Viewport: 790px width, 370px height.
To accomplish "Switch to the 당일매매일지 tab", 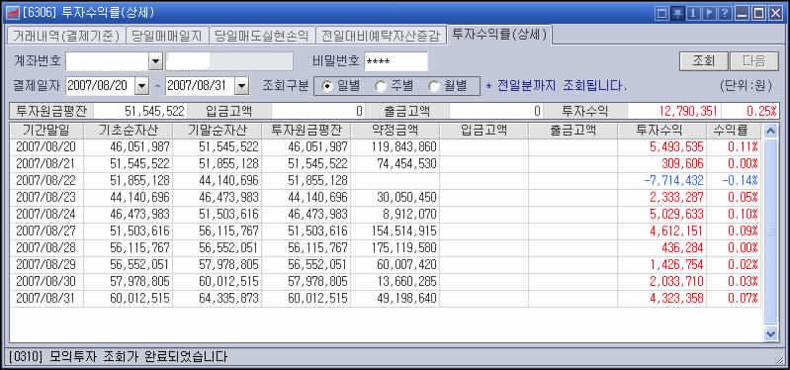I will click(x=166, y=37).
